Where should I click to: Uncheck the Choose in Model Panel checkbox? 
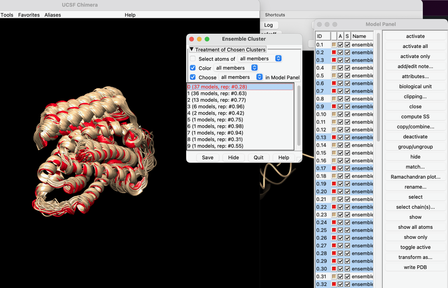coord(193,77)
